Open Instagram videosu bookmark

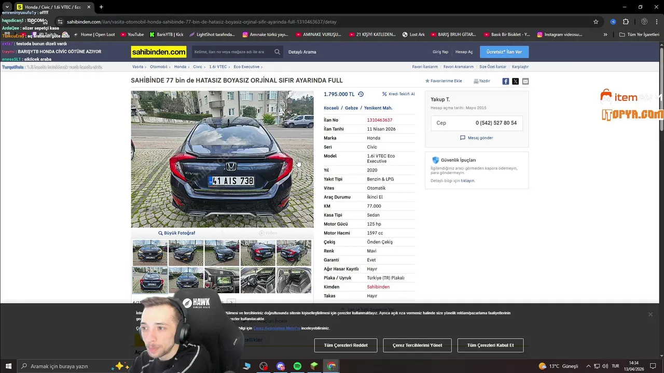coord(560,35)
